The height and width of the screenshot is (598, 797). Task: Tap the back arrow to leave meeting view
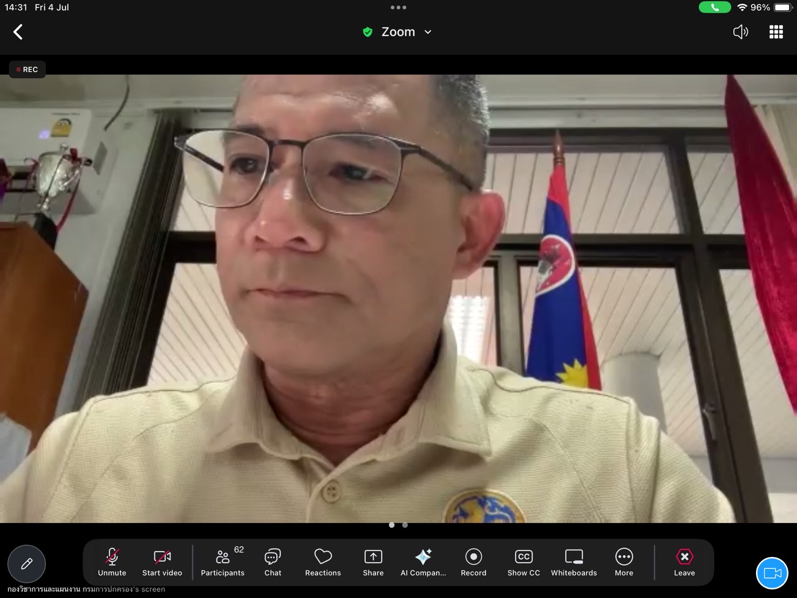(x=18, y=32)
